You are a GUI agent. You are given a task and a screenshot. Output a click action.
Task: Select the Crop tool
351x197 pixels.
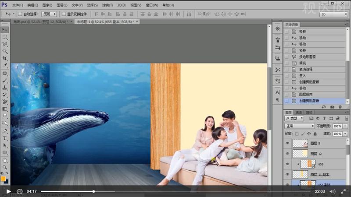[5, 58]
